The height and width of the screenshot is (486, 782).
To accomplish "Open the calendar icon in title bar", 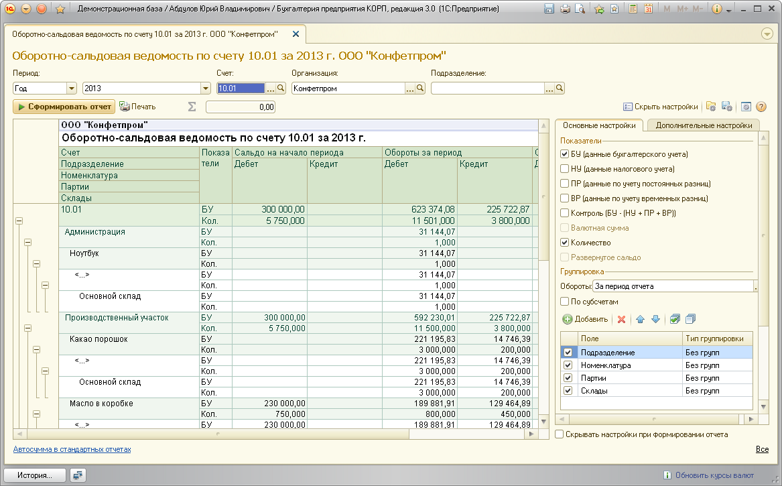I will pyautogui.click(x=648, y=9).
